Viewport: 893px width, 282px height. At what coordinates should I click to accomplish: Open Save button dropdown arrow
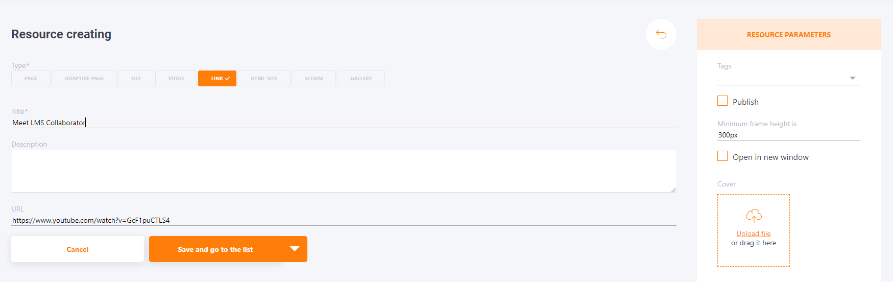pyautogui.click(x=295, y=249)
